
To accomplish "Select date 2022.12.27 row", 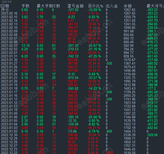I will (x=9, y=146).
